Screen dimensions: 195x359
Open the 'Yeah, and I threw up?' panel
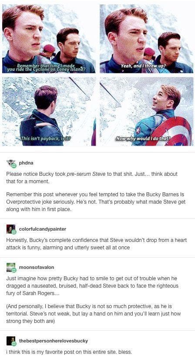pos(146,39)
